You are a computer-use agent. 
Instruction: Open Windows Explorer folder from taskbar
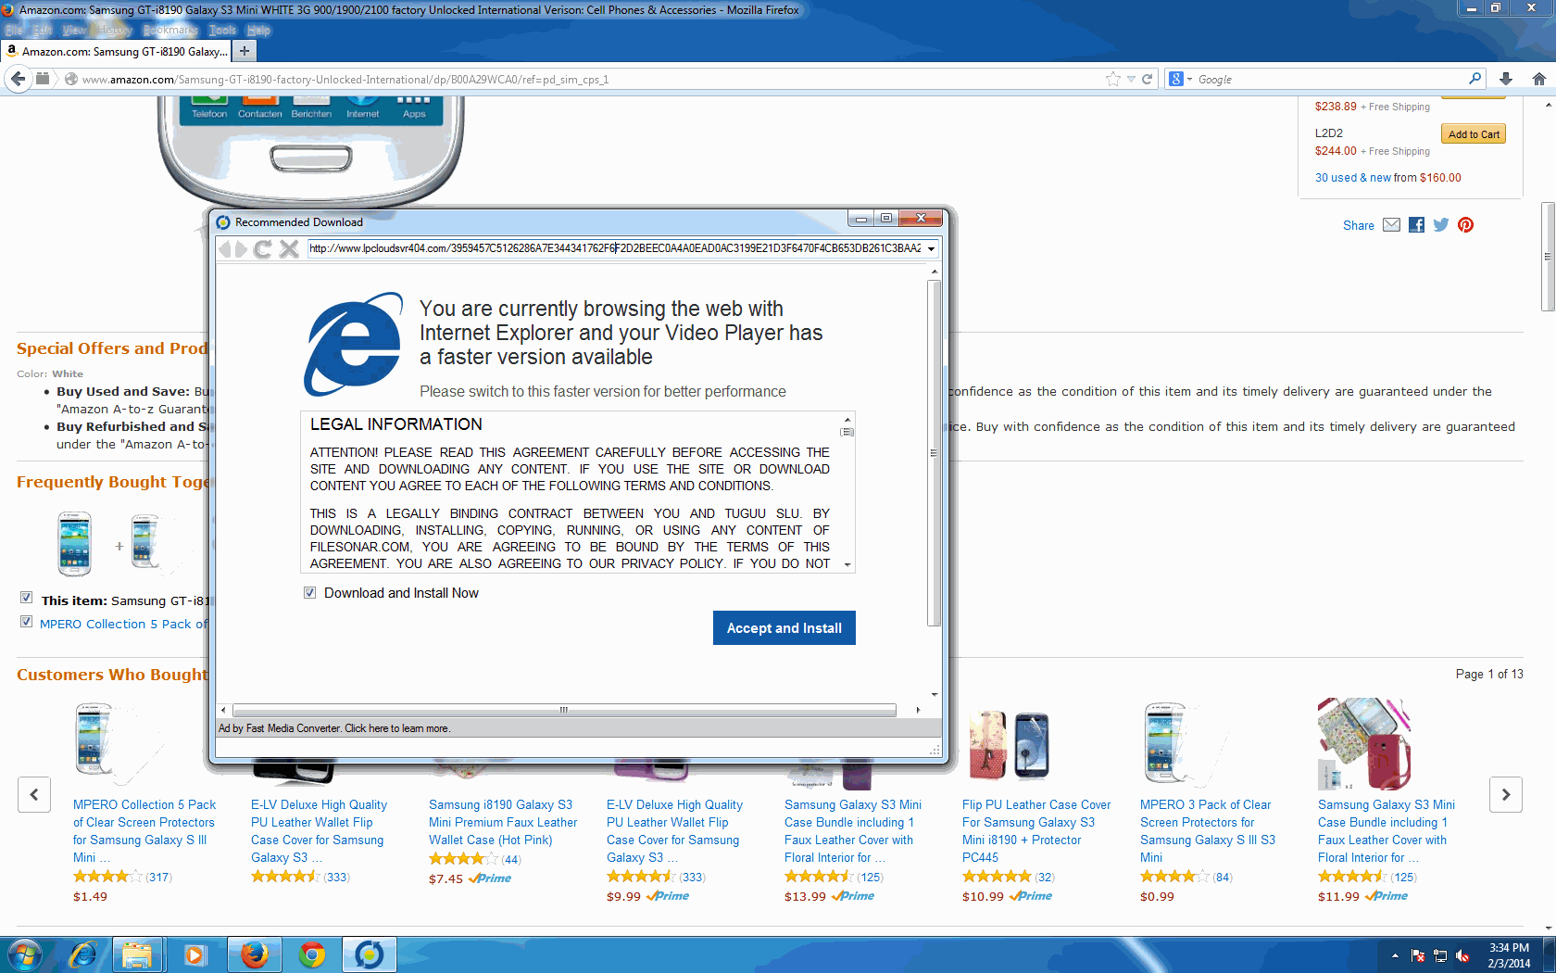[x=137, y=954]
